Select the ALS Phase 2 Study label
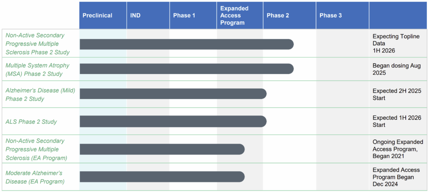Viewport: 429px width, 192px height. point(31,122)
